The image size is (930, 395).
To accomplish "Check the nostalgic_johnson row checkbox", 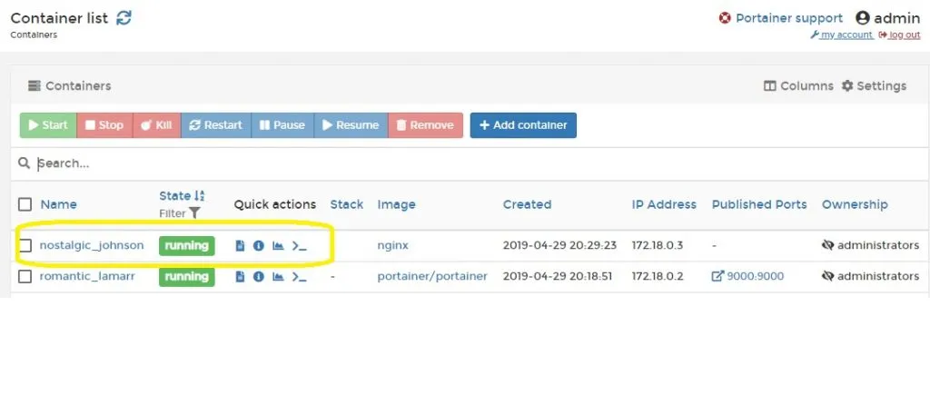I will click(x=25, y=245).
